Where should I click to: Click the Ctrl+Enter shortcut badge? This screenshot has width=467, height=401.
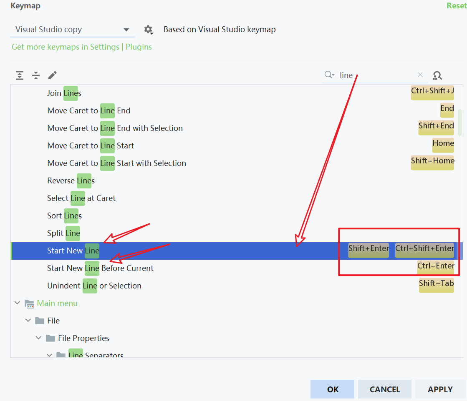(436, 268)
